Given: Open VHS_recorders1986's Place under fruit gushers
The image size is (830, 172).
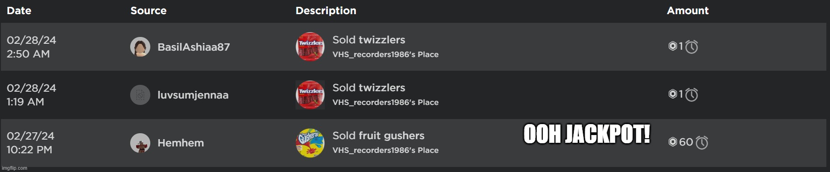Looking at the screenshot, I should tap(386, 150).
